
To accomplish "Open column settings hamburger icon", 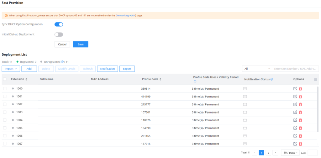I will pyautogui.click(x=315, y=79).
